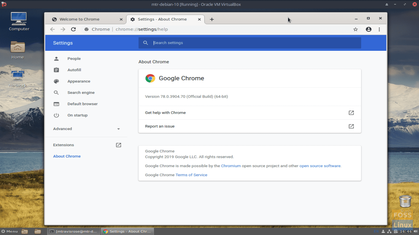
Task: Click the show desktop icon in the taskbar
Action: tap(25, 231)
